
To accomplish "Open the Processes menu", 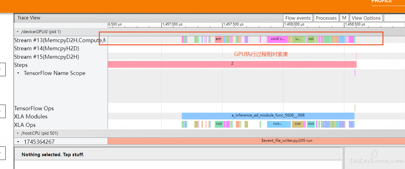I will pyautogui.click(x=326, y=18).
